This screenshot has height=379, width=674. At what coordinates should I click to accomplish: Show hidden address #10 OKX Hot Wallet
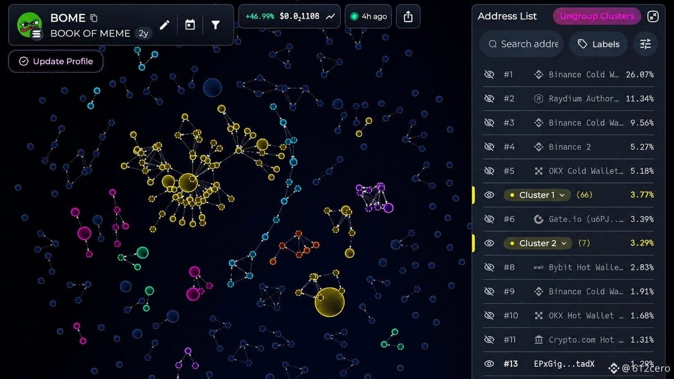coord(489,316)
